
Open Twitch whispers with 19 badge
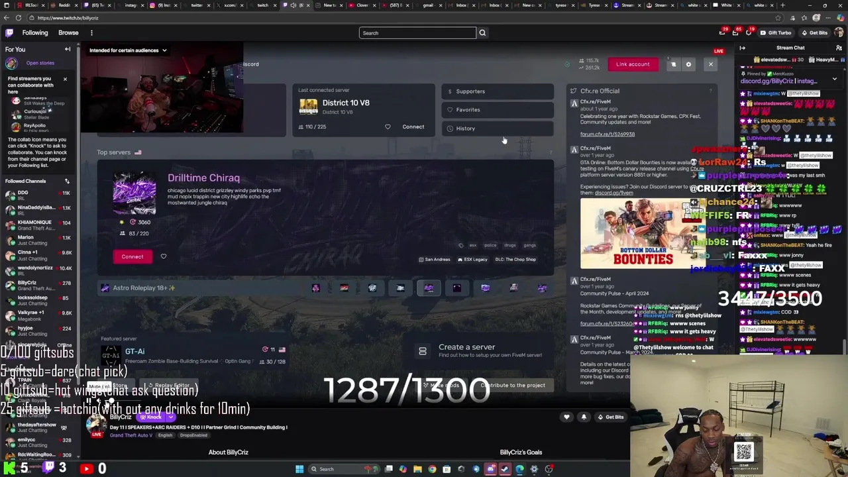[749, 32]
